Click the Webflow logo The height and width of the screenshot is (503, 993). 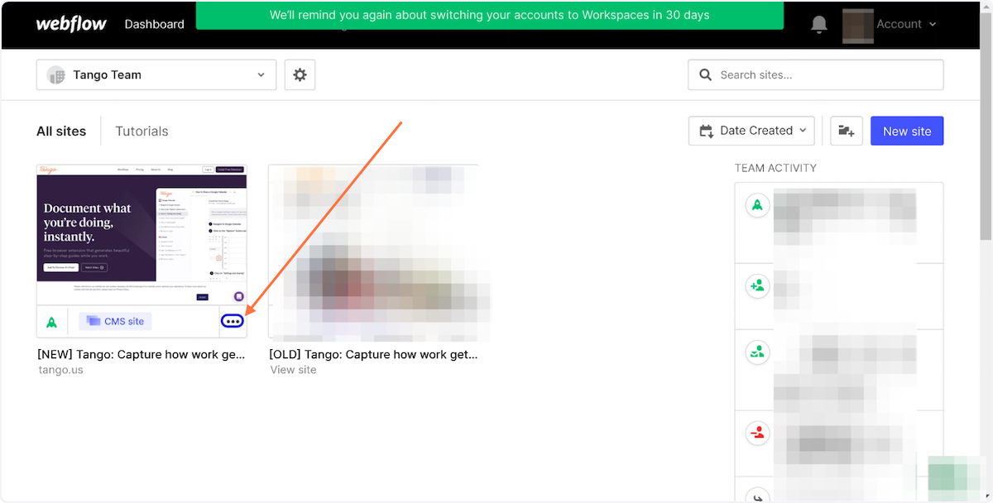(71, 24)
